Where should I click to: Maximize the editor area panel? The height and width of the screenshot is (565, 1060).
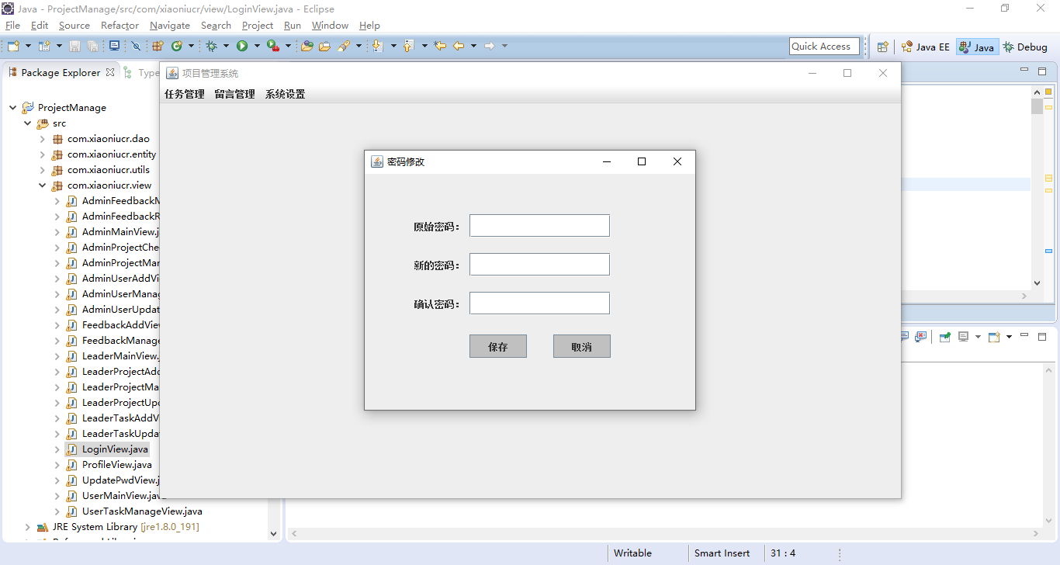[1042, 71]
